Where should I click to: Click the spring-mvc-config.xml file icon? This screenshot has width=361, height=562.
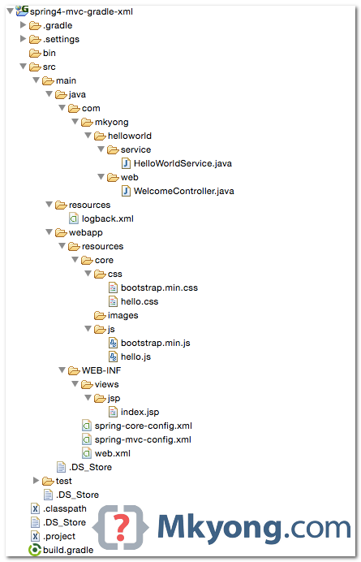(x=87, y=439)
